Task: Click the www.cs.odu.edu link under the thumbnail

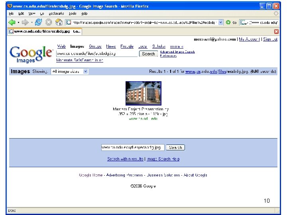Action: point(143,119)
